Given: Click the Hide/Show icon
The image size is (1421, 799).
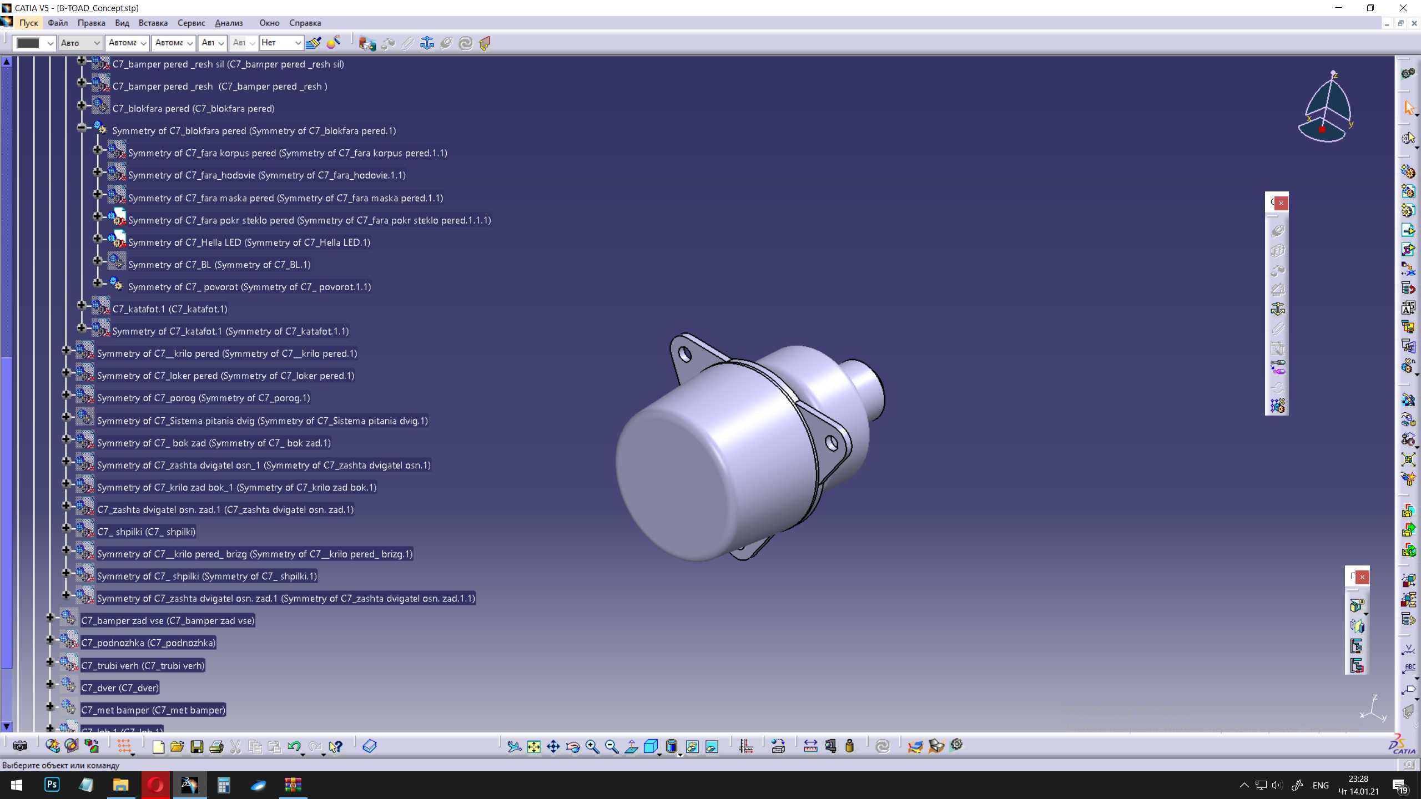Looking at the screenshot, I should (692, 747).
